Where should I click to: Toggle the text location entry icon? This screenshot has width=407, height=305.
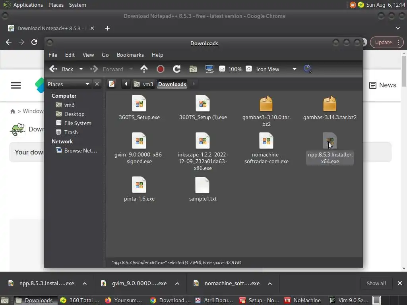pos(112,84)
